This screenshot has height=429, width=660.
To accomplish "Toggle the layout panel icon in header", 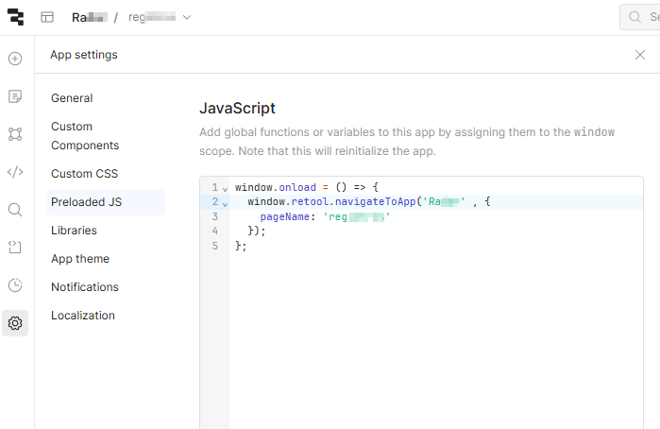I will point(47,17).
